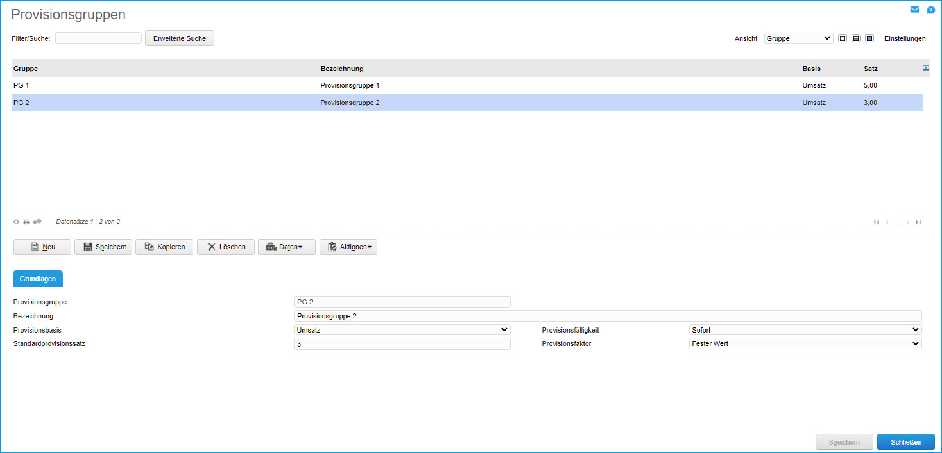Open the Provisionsbasis dropdown
This screenshot has width=942, height=453.
[x=402, y=330]
